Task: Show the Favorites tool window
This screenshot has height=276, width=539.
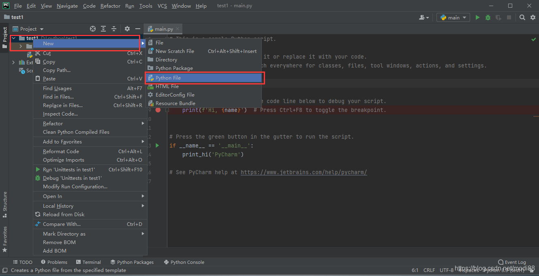Action: (x=4, y=236)
